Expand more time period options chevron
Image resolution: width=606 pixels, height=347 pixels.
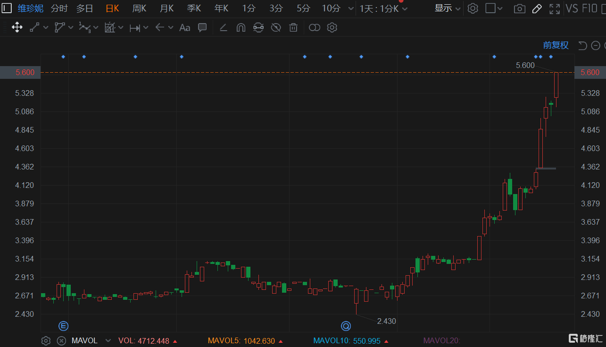(350, 8)
